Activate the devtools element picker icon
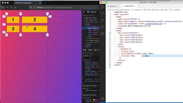 84,12
